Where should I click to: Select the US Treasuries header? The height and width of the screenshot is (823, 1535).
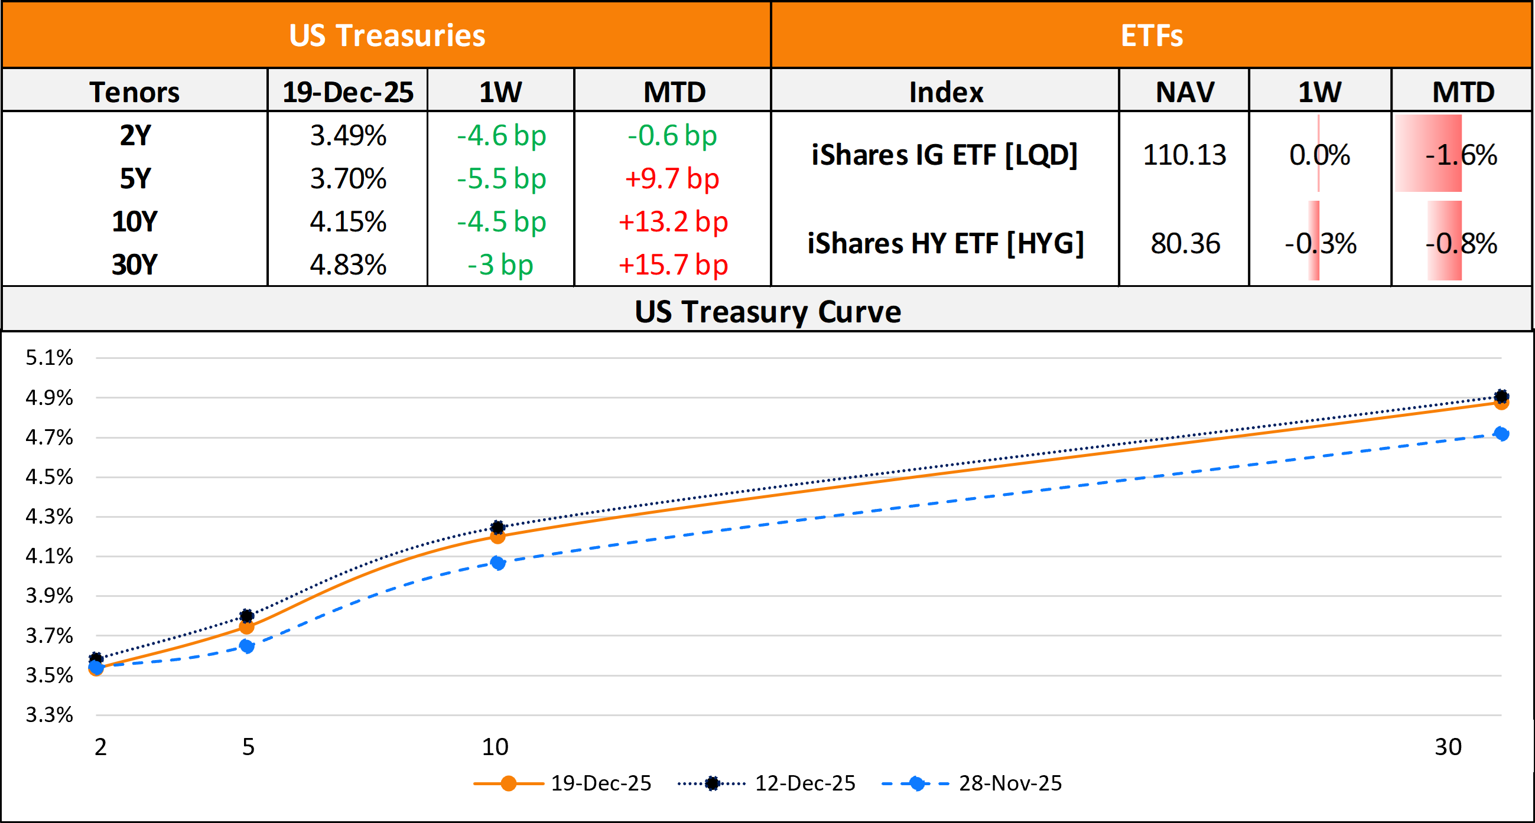(x=387, y=35)
